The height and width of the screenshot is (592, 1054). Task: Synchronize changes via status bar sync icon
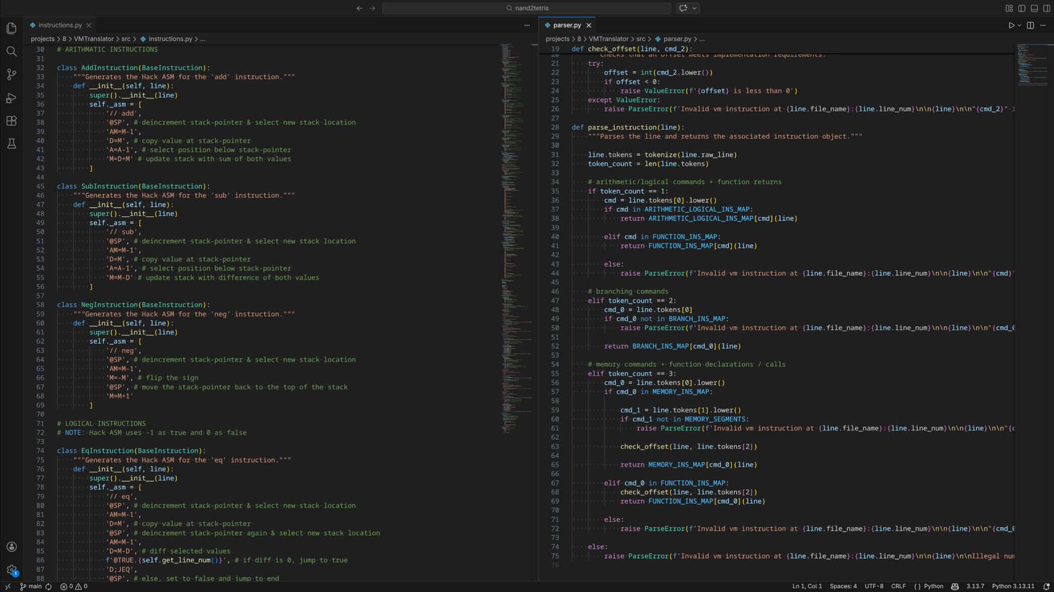tap(49, 587)
